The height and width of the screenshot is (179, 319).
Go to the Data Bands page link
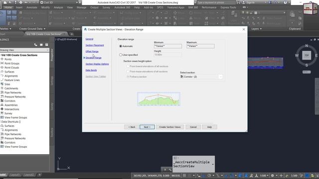point(91,70)
